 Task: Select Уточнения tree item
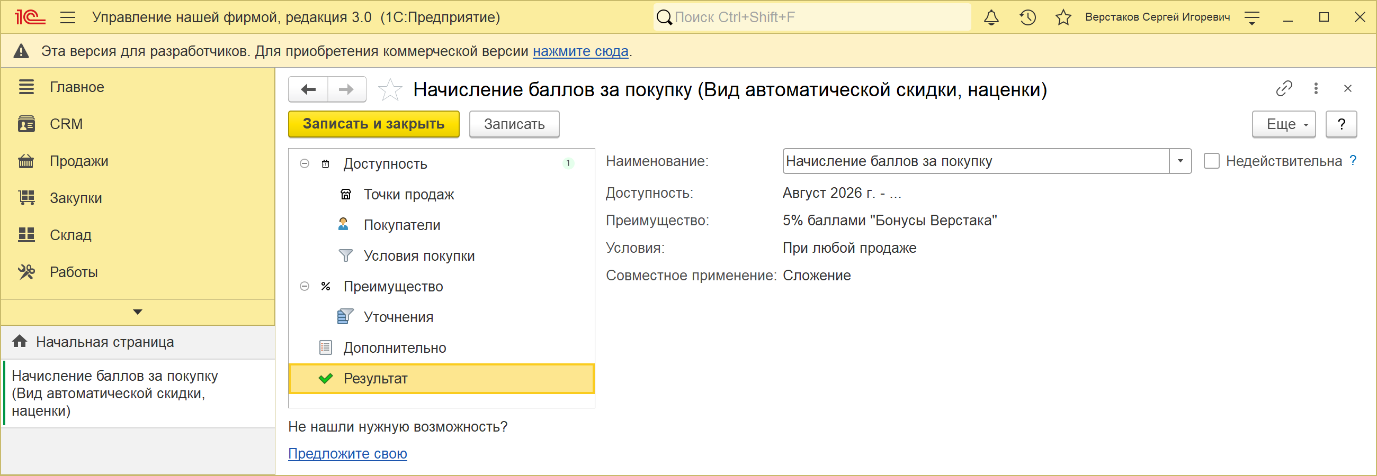442,317
